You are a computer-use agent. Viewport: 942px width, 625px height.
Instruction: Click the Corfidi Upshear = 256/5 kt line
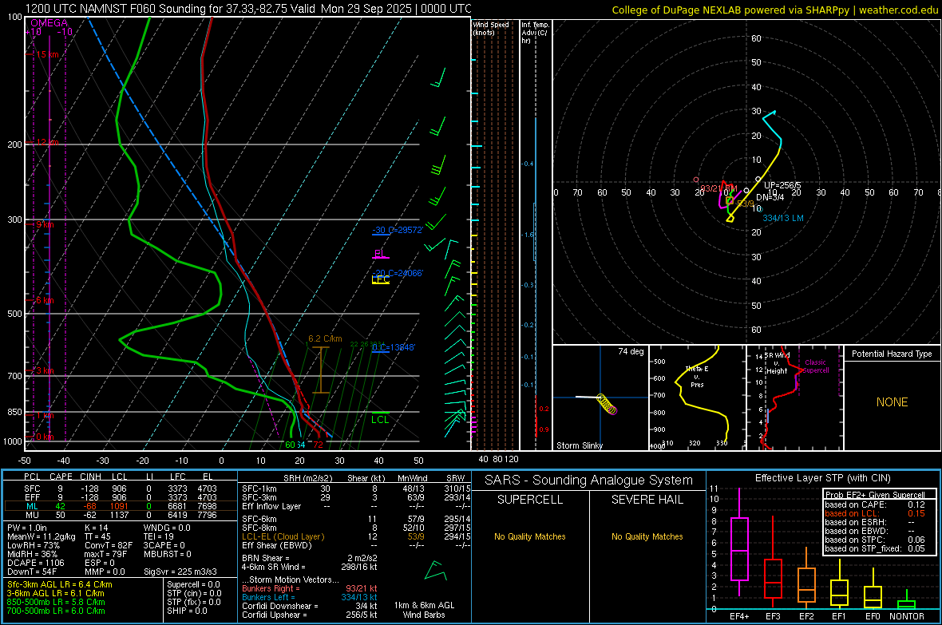[x=309, y=615]
